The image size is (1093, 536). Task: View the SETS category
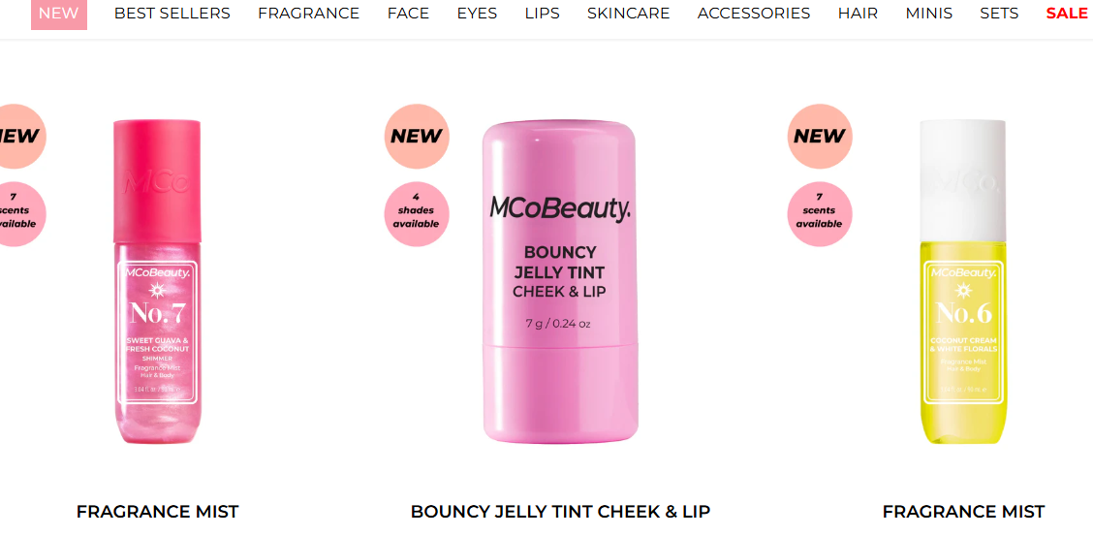(x=1000, y=14)
